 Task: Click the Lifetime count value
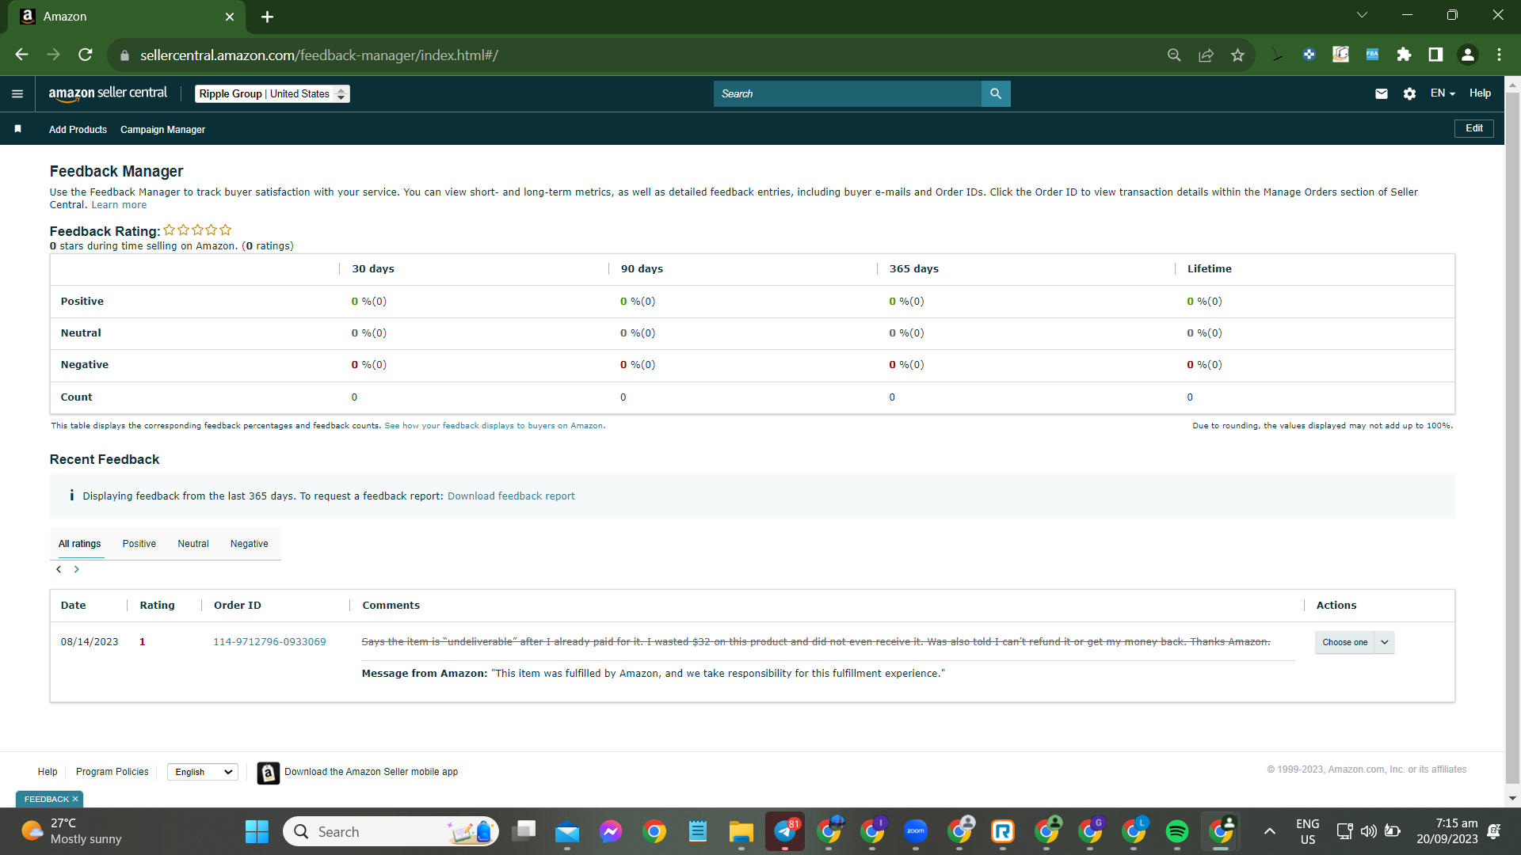pyautogui.click(x=1190, y=397)
